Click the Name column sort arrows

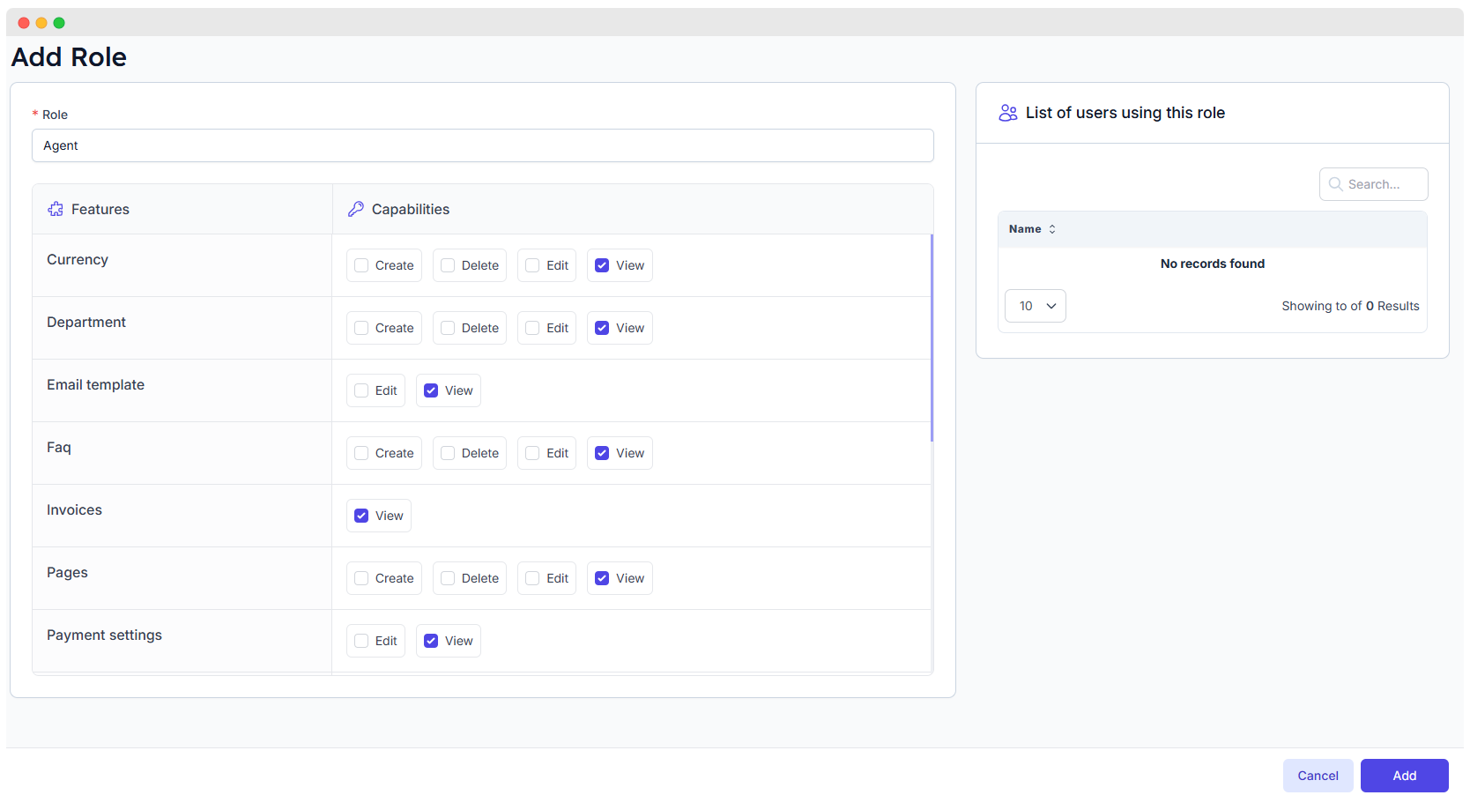pos(1052,229)
